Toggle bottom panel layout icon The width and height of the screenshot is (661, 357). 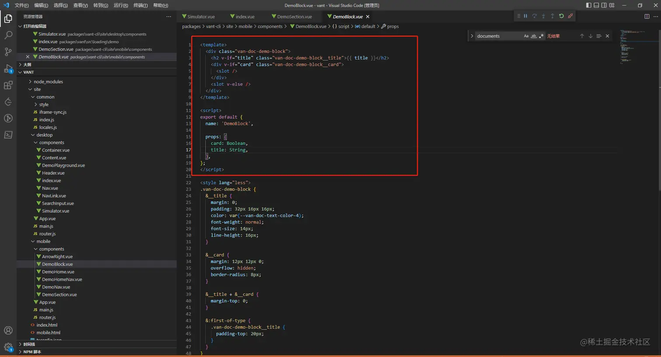[596, 5]
